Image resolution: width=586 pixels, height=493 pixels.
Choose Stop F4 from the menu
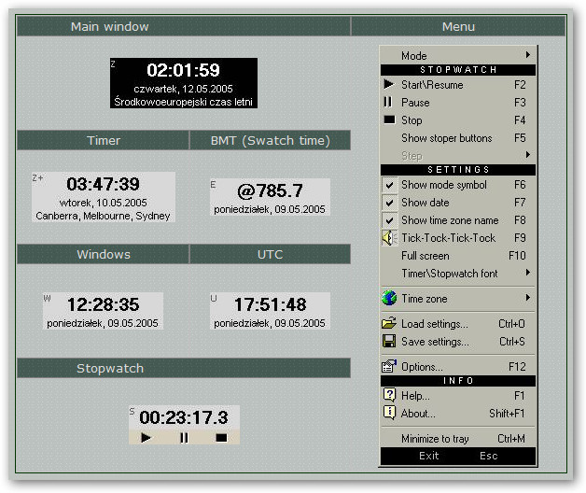click(458, 120)
